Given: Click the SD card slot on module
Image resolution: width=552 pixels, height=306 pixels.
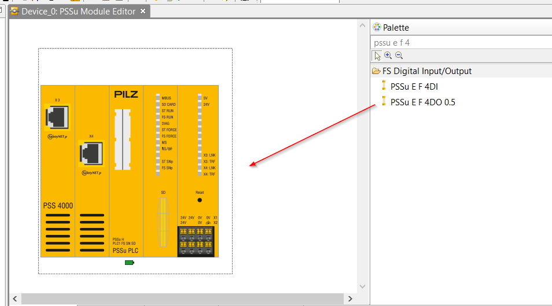Looking at the screenshot, I should 163,222.
